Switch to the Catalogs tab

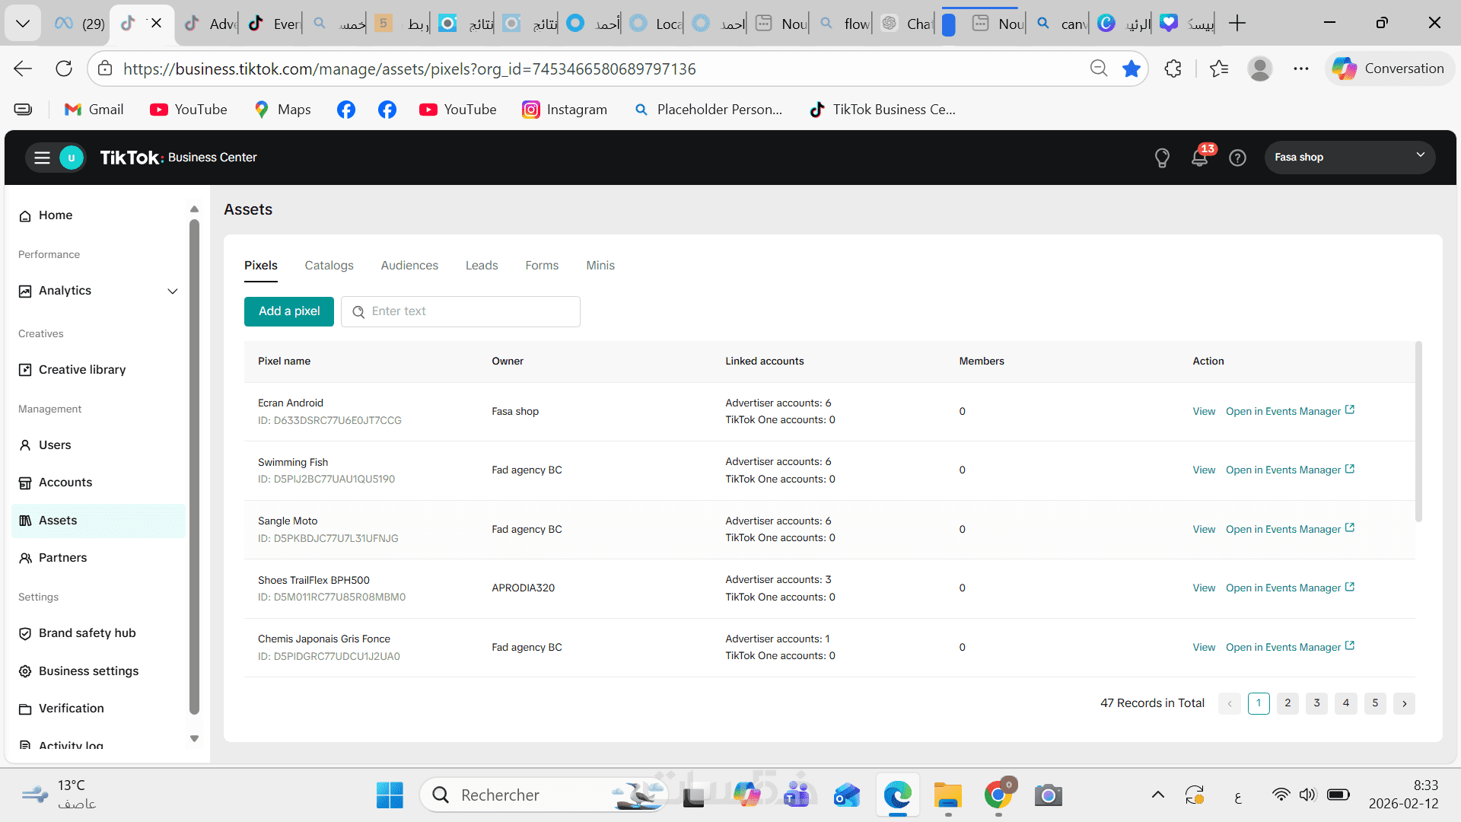[329, 266]
